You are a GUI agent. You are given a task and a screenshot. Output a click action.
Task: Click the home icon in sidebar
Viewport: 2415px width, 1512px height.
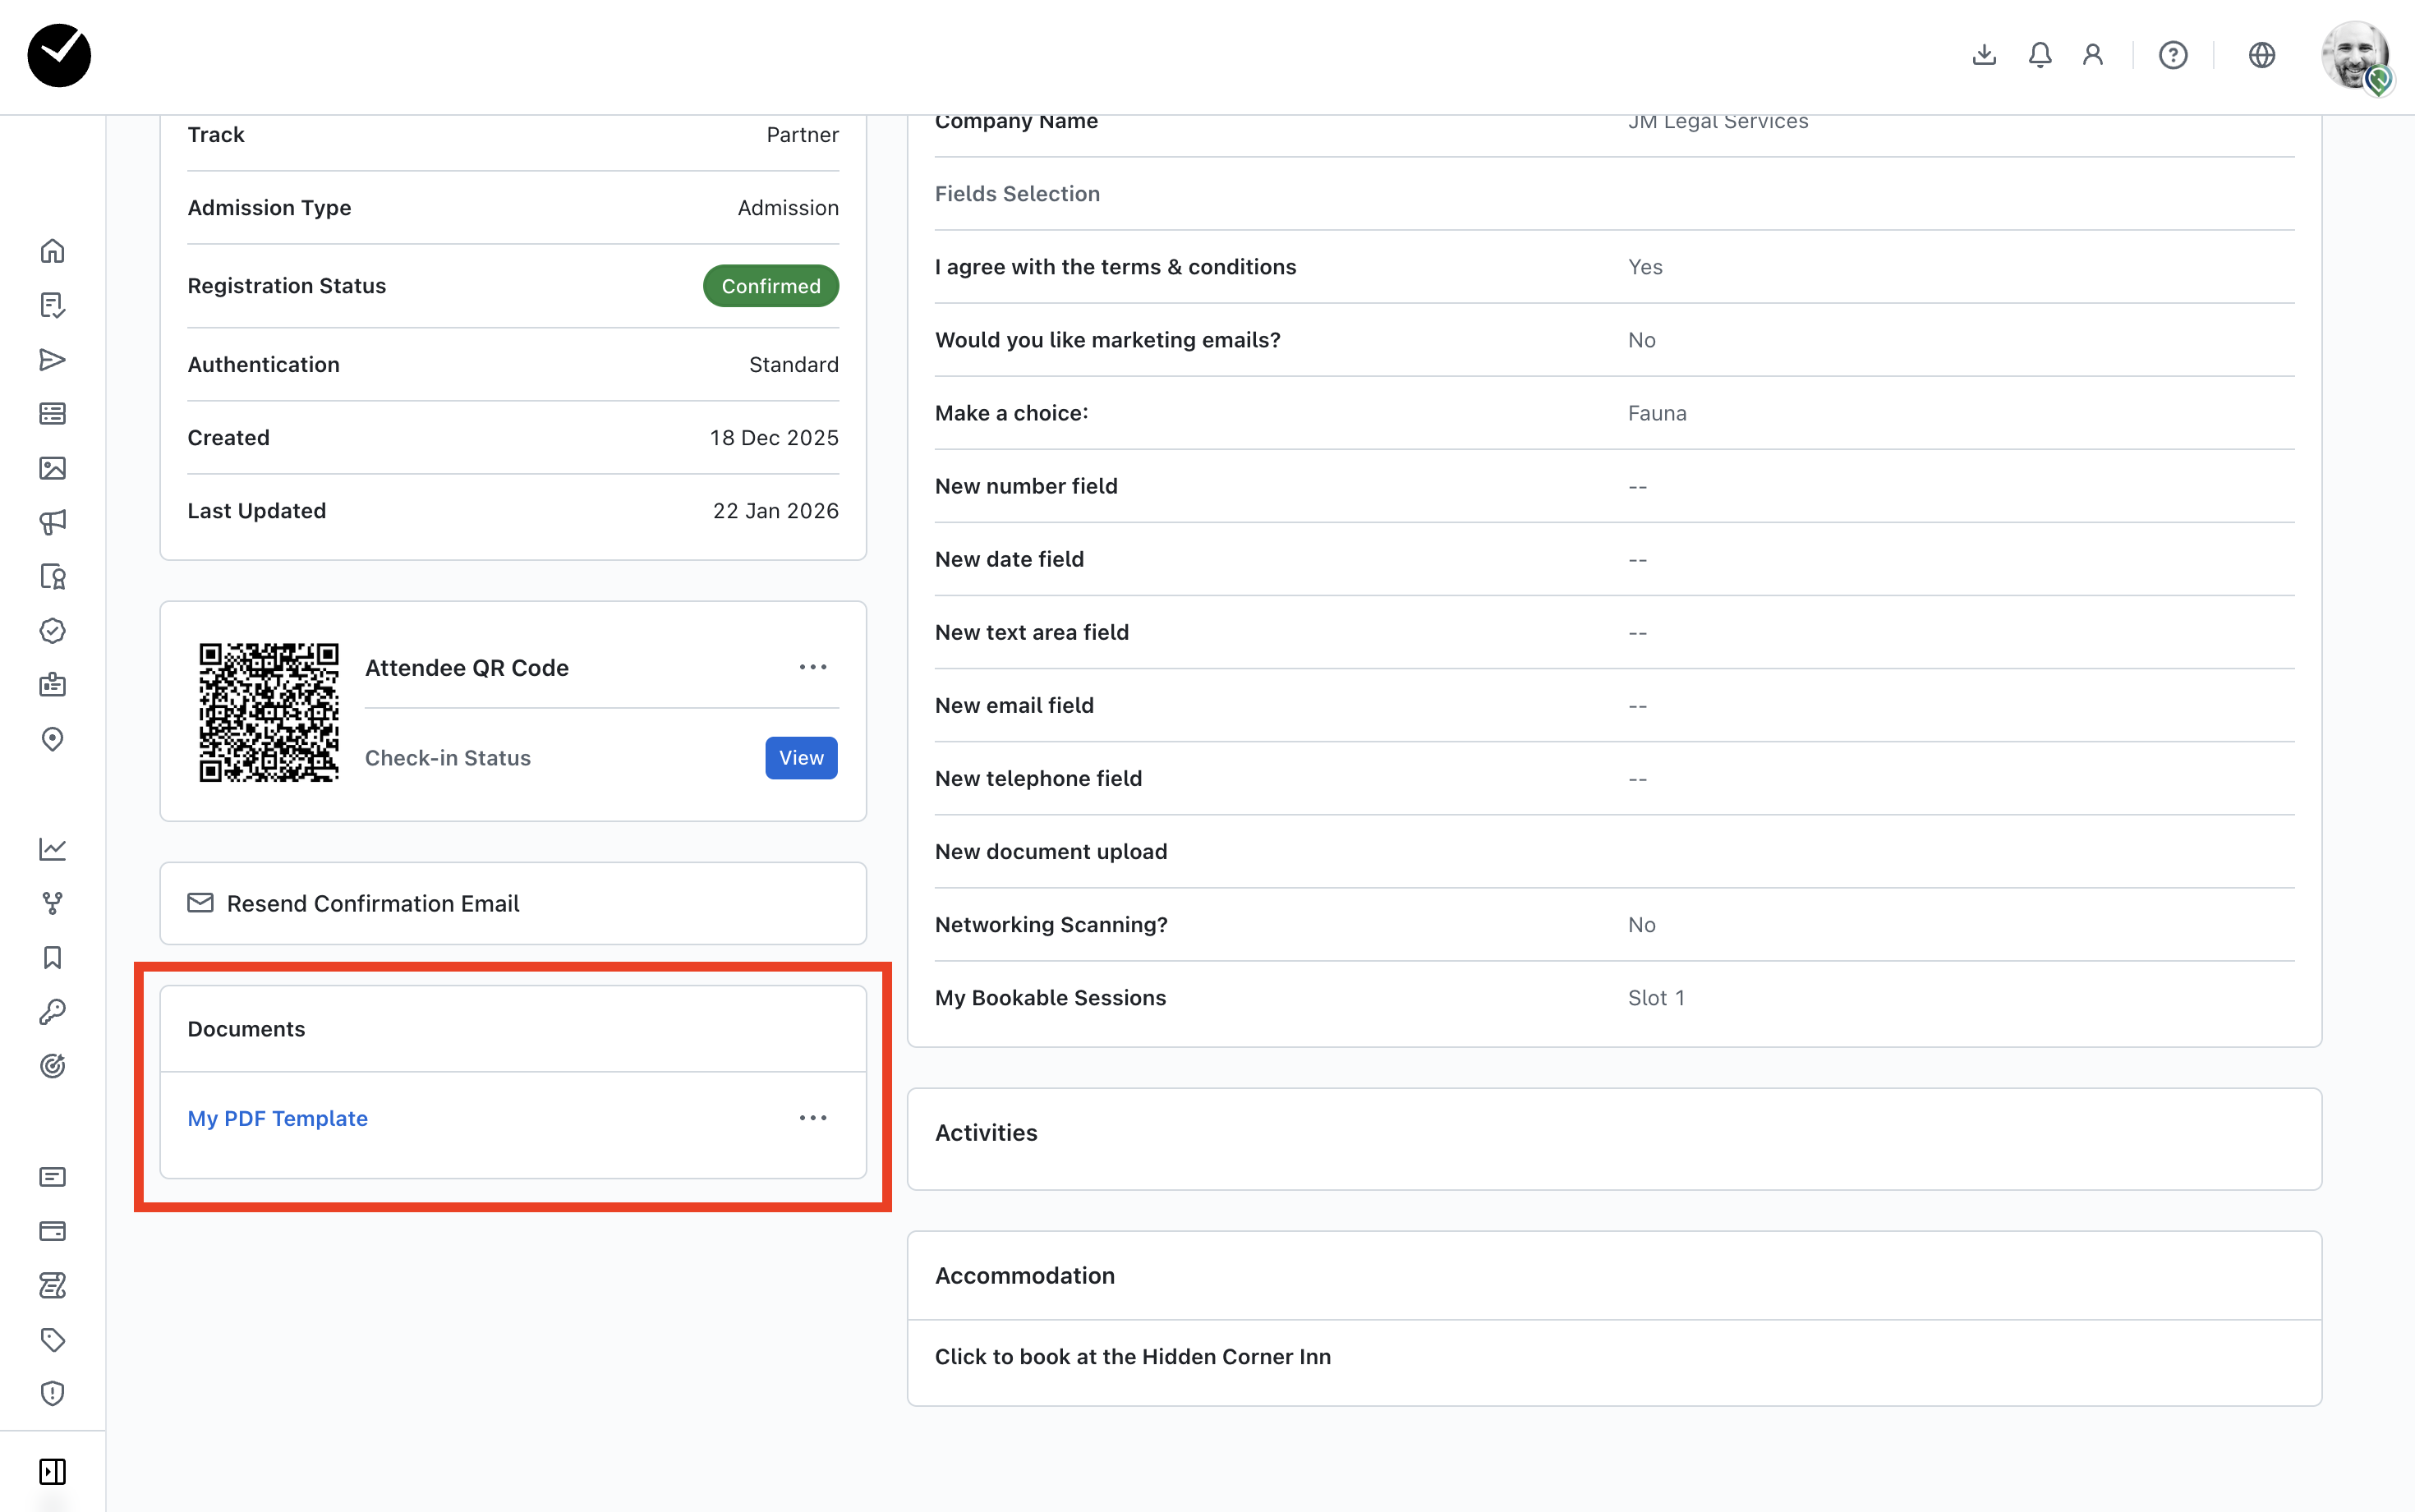point(52,251)
